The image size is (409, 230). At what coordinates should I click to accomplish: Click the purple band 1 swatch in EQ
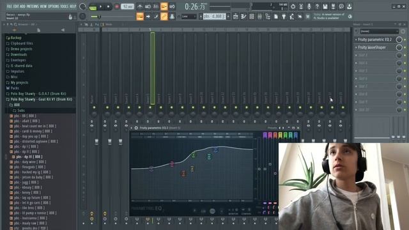265,135
